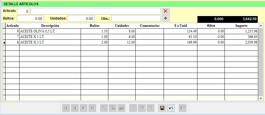
Task: Click the exit door icon
Action: pos(183,108)
